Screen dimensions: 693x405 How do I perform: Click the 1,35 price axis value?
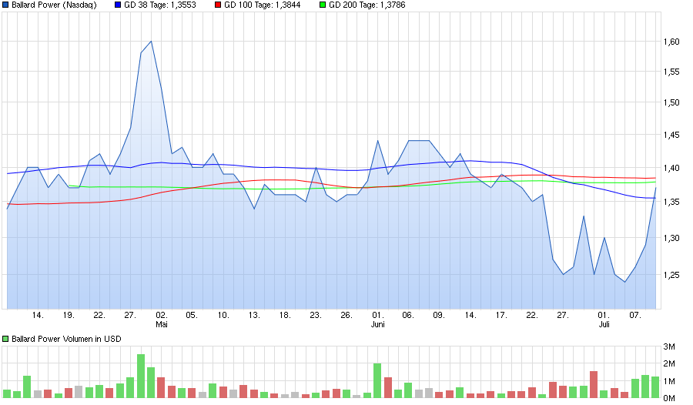pyautogui.click(x=671, y=202)
